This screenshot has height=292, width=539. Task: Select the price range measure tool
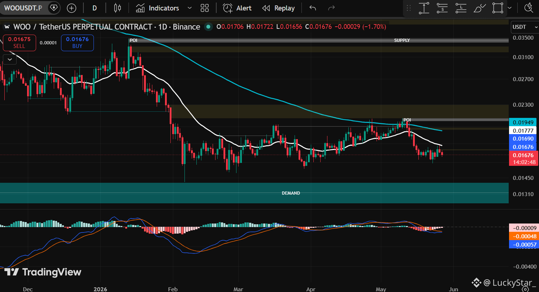[x=424, y=8]
